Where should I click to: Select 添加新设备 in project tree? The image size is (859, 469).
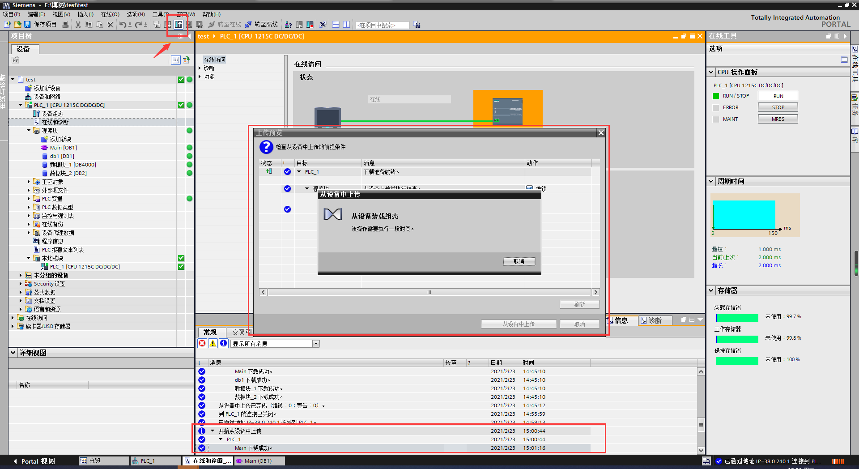[47, 88]
